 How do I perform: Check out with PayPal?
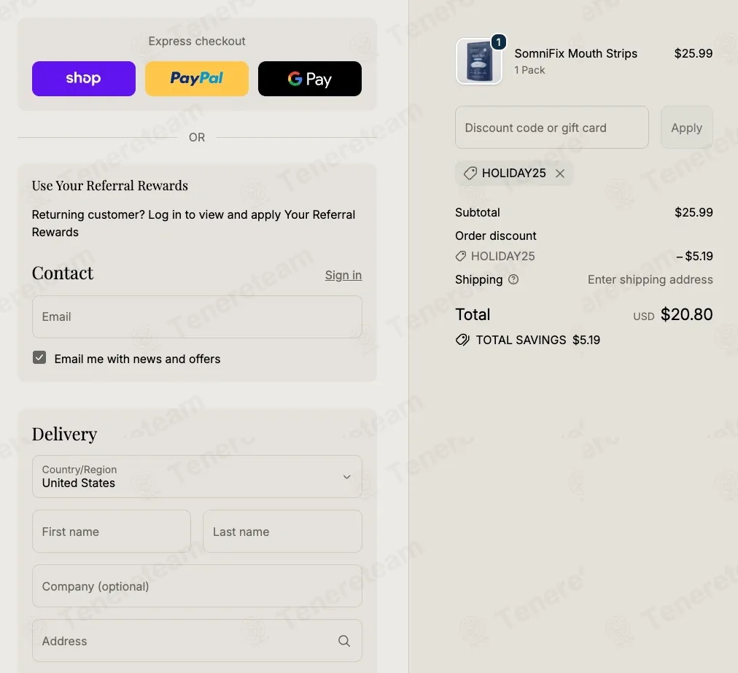coord(197,79)
